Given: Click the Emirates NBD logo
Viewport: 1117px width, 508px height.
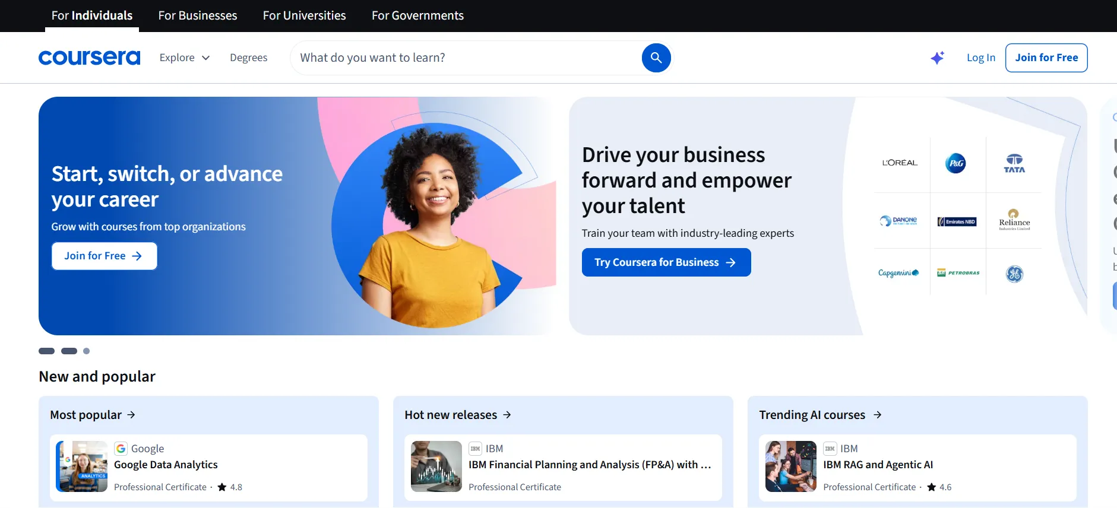Looking at the screenshot, I should 957,222.
